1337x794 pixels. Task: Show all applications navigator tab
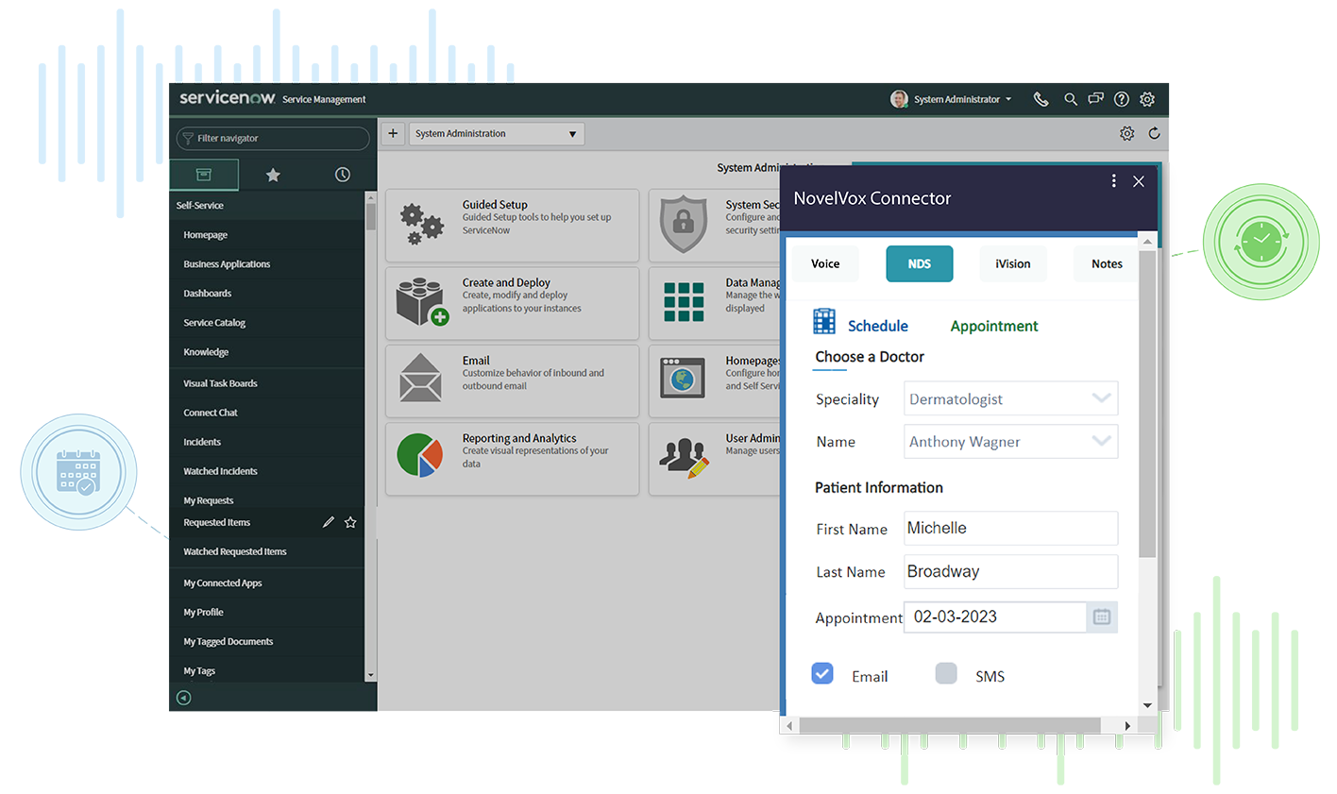coord(204,175)
